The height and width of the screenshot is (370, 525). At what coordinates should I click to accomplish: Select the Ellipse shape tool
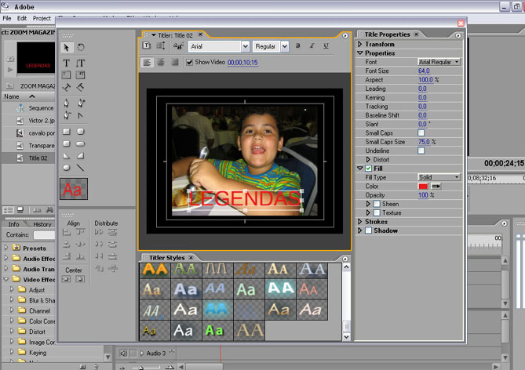click(67, 168)
